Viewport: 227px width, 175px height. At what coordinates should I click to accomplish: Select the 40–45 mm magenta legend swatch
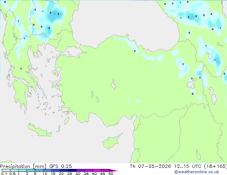[97, 170]
